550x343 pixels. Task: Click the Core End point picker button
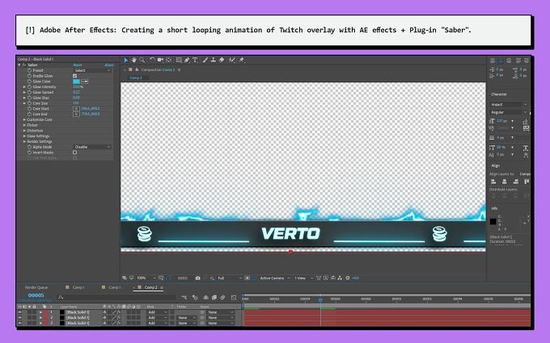pos(76,114)
